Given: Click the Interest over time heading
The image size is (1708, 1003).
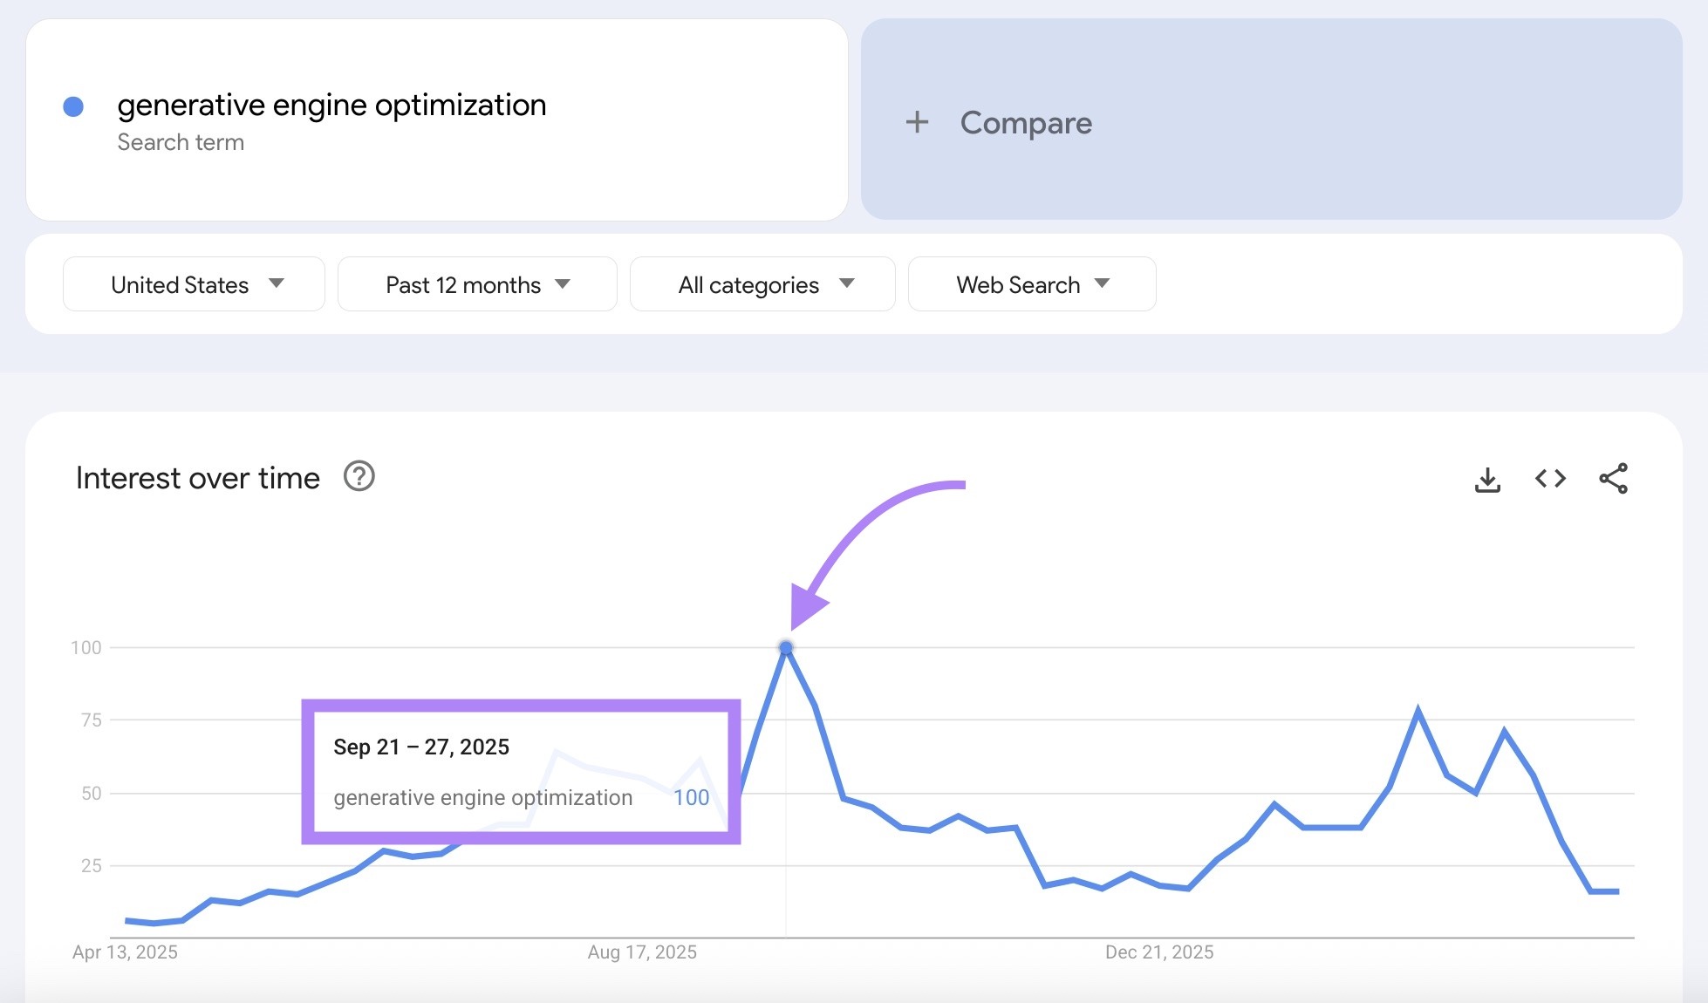Looking at the screenshot, I should (x=198, y=477).
